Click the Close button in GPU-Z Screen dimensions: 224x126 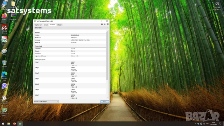(105, 102)
